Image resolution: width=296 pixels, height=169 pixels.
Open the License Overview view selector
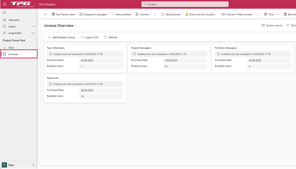point(61,25)
